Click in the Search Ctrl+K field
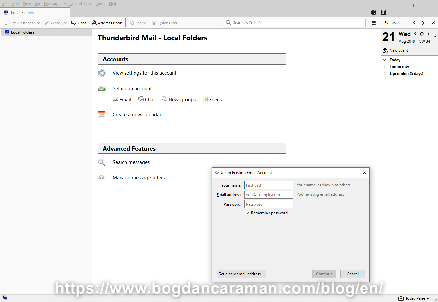Image resolution: width=438 pixels, height=302 pixels. click(295, 23)
